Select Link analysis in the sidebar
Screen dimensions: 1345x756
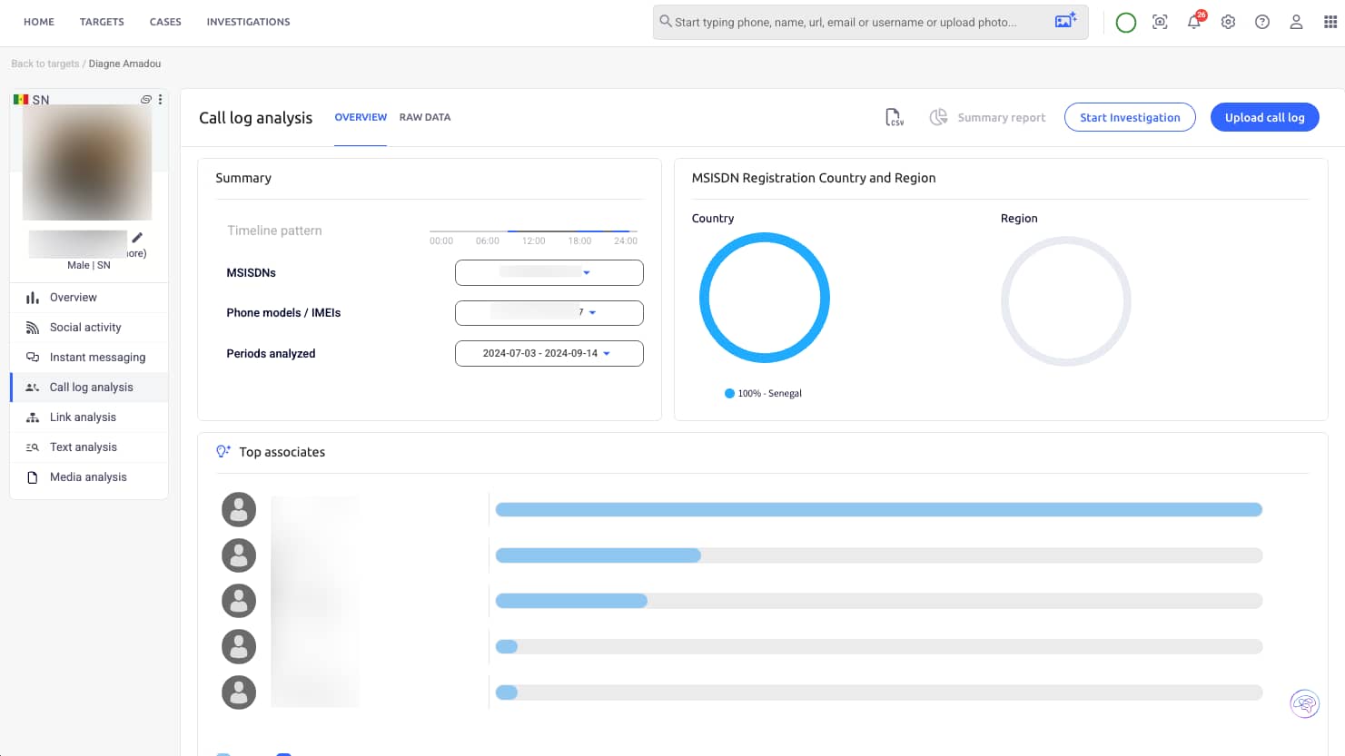click(x=83, y=417)
